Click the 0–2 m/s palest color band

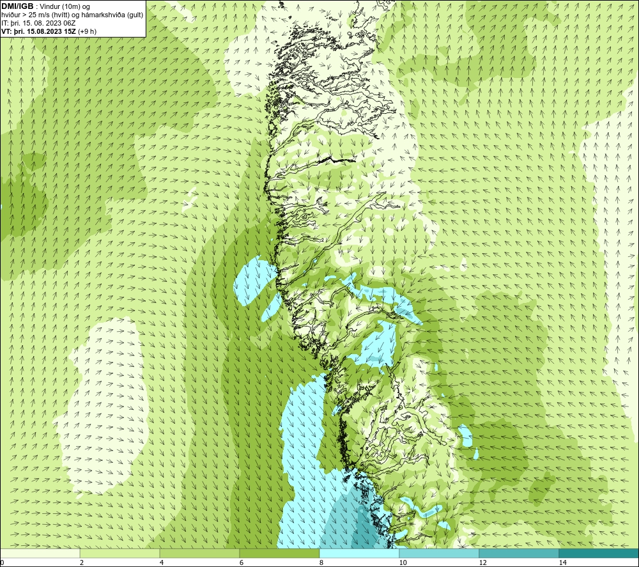[x=40, y=553]
